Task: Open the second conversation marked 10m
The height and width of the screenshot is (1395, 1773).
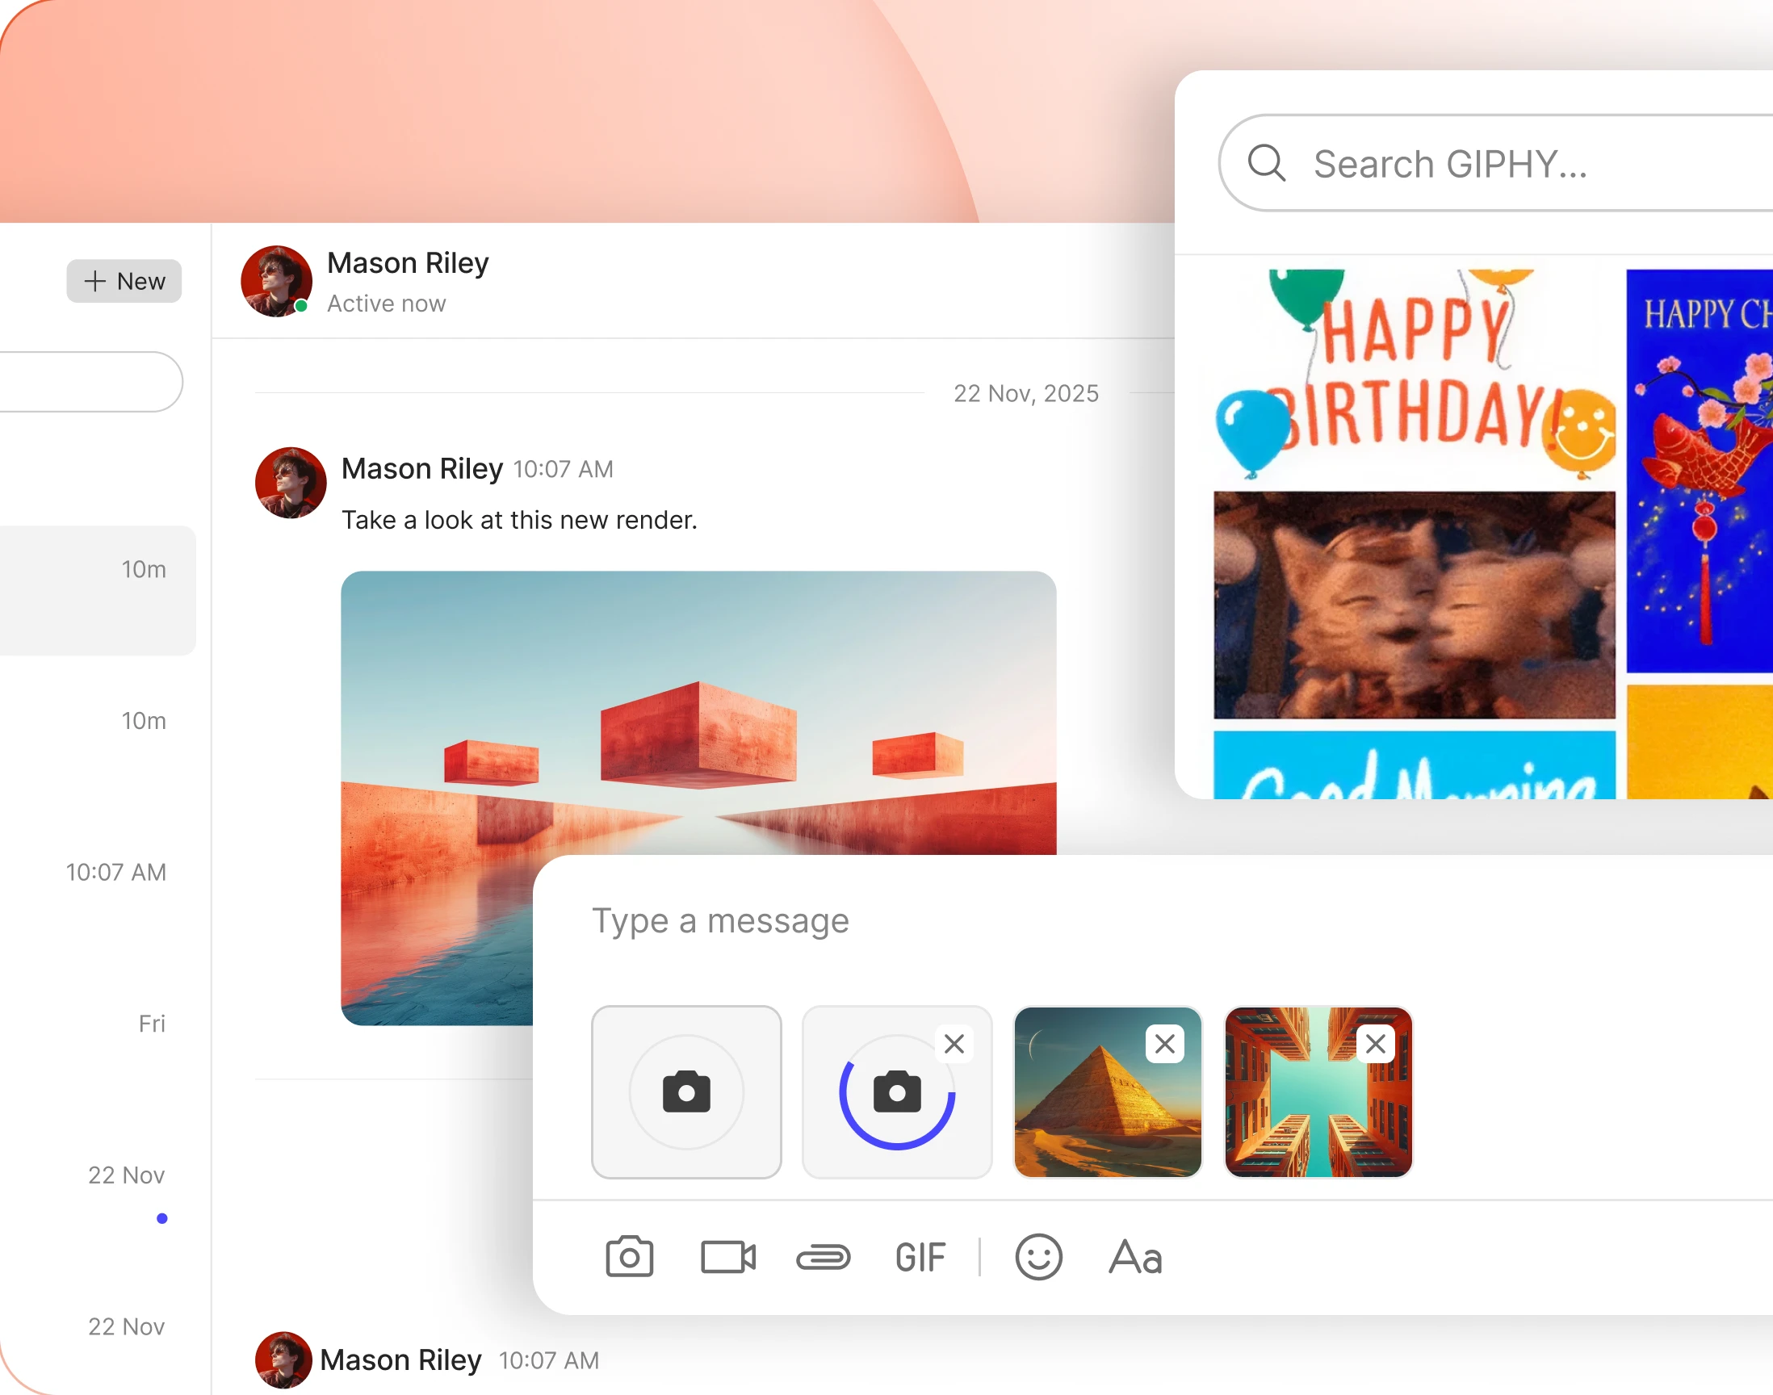Action: click(98, 742)
